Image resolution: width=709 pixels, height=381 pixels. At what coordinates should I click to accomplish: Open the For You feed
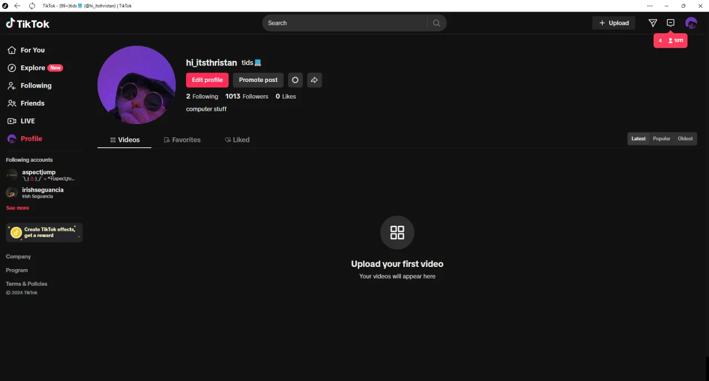[26, 50]
